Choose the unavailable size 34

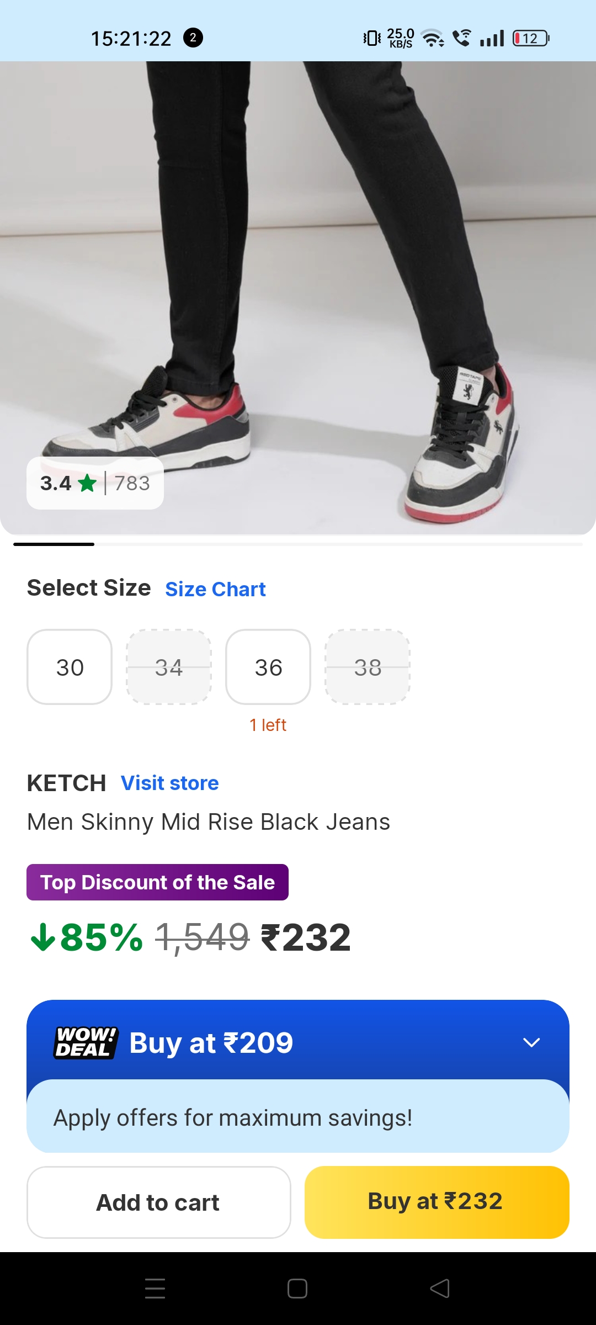[x=169, y=667]
